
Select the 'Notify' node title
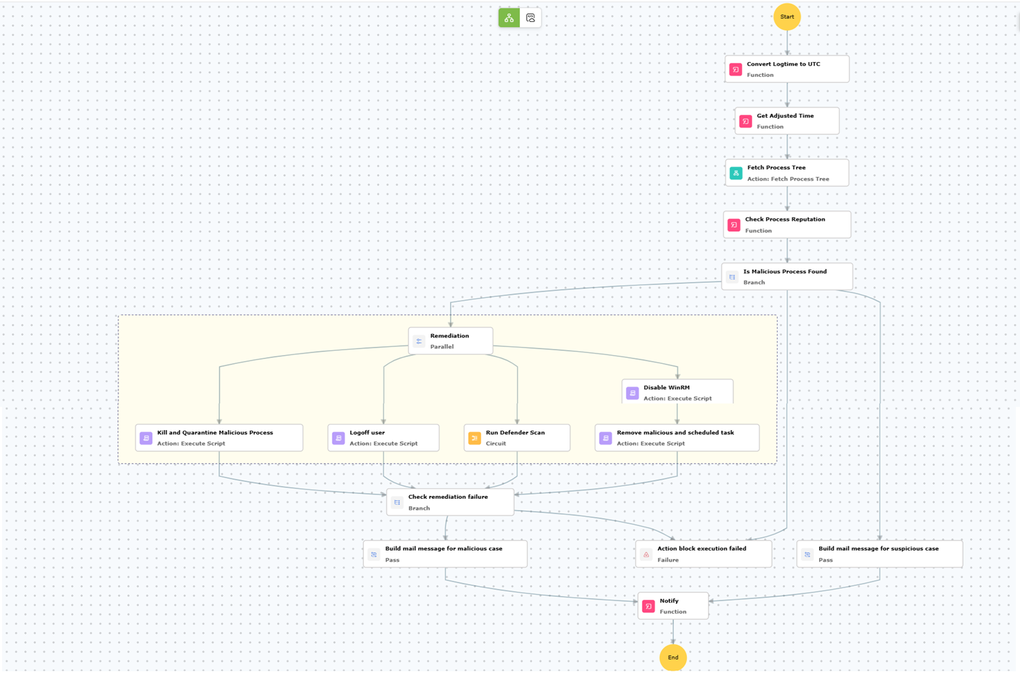pos(669,601)
